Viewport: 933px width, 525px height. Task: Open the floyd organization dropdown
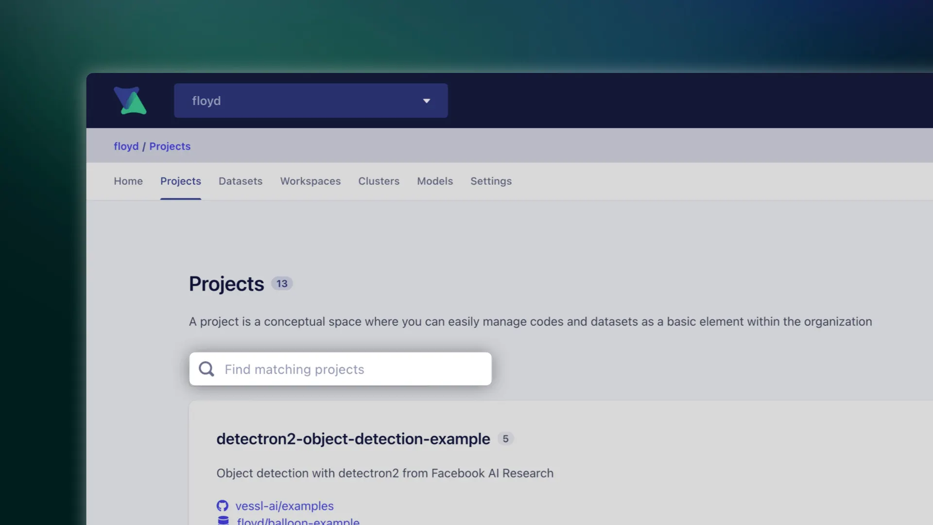click(x=311, y=101)
